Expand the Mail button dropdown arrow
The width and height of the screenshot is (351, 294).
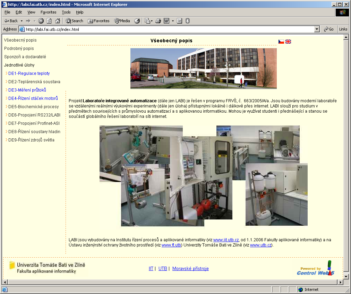[x=151, y=21]
